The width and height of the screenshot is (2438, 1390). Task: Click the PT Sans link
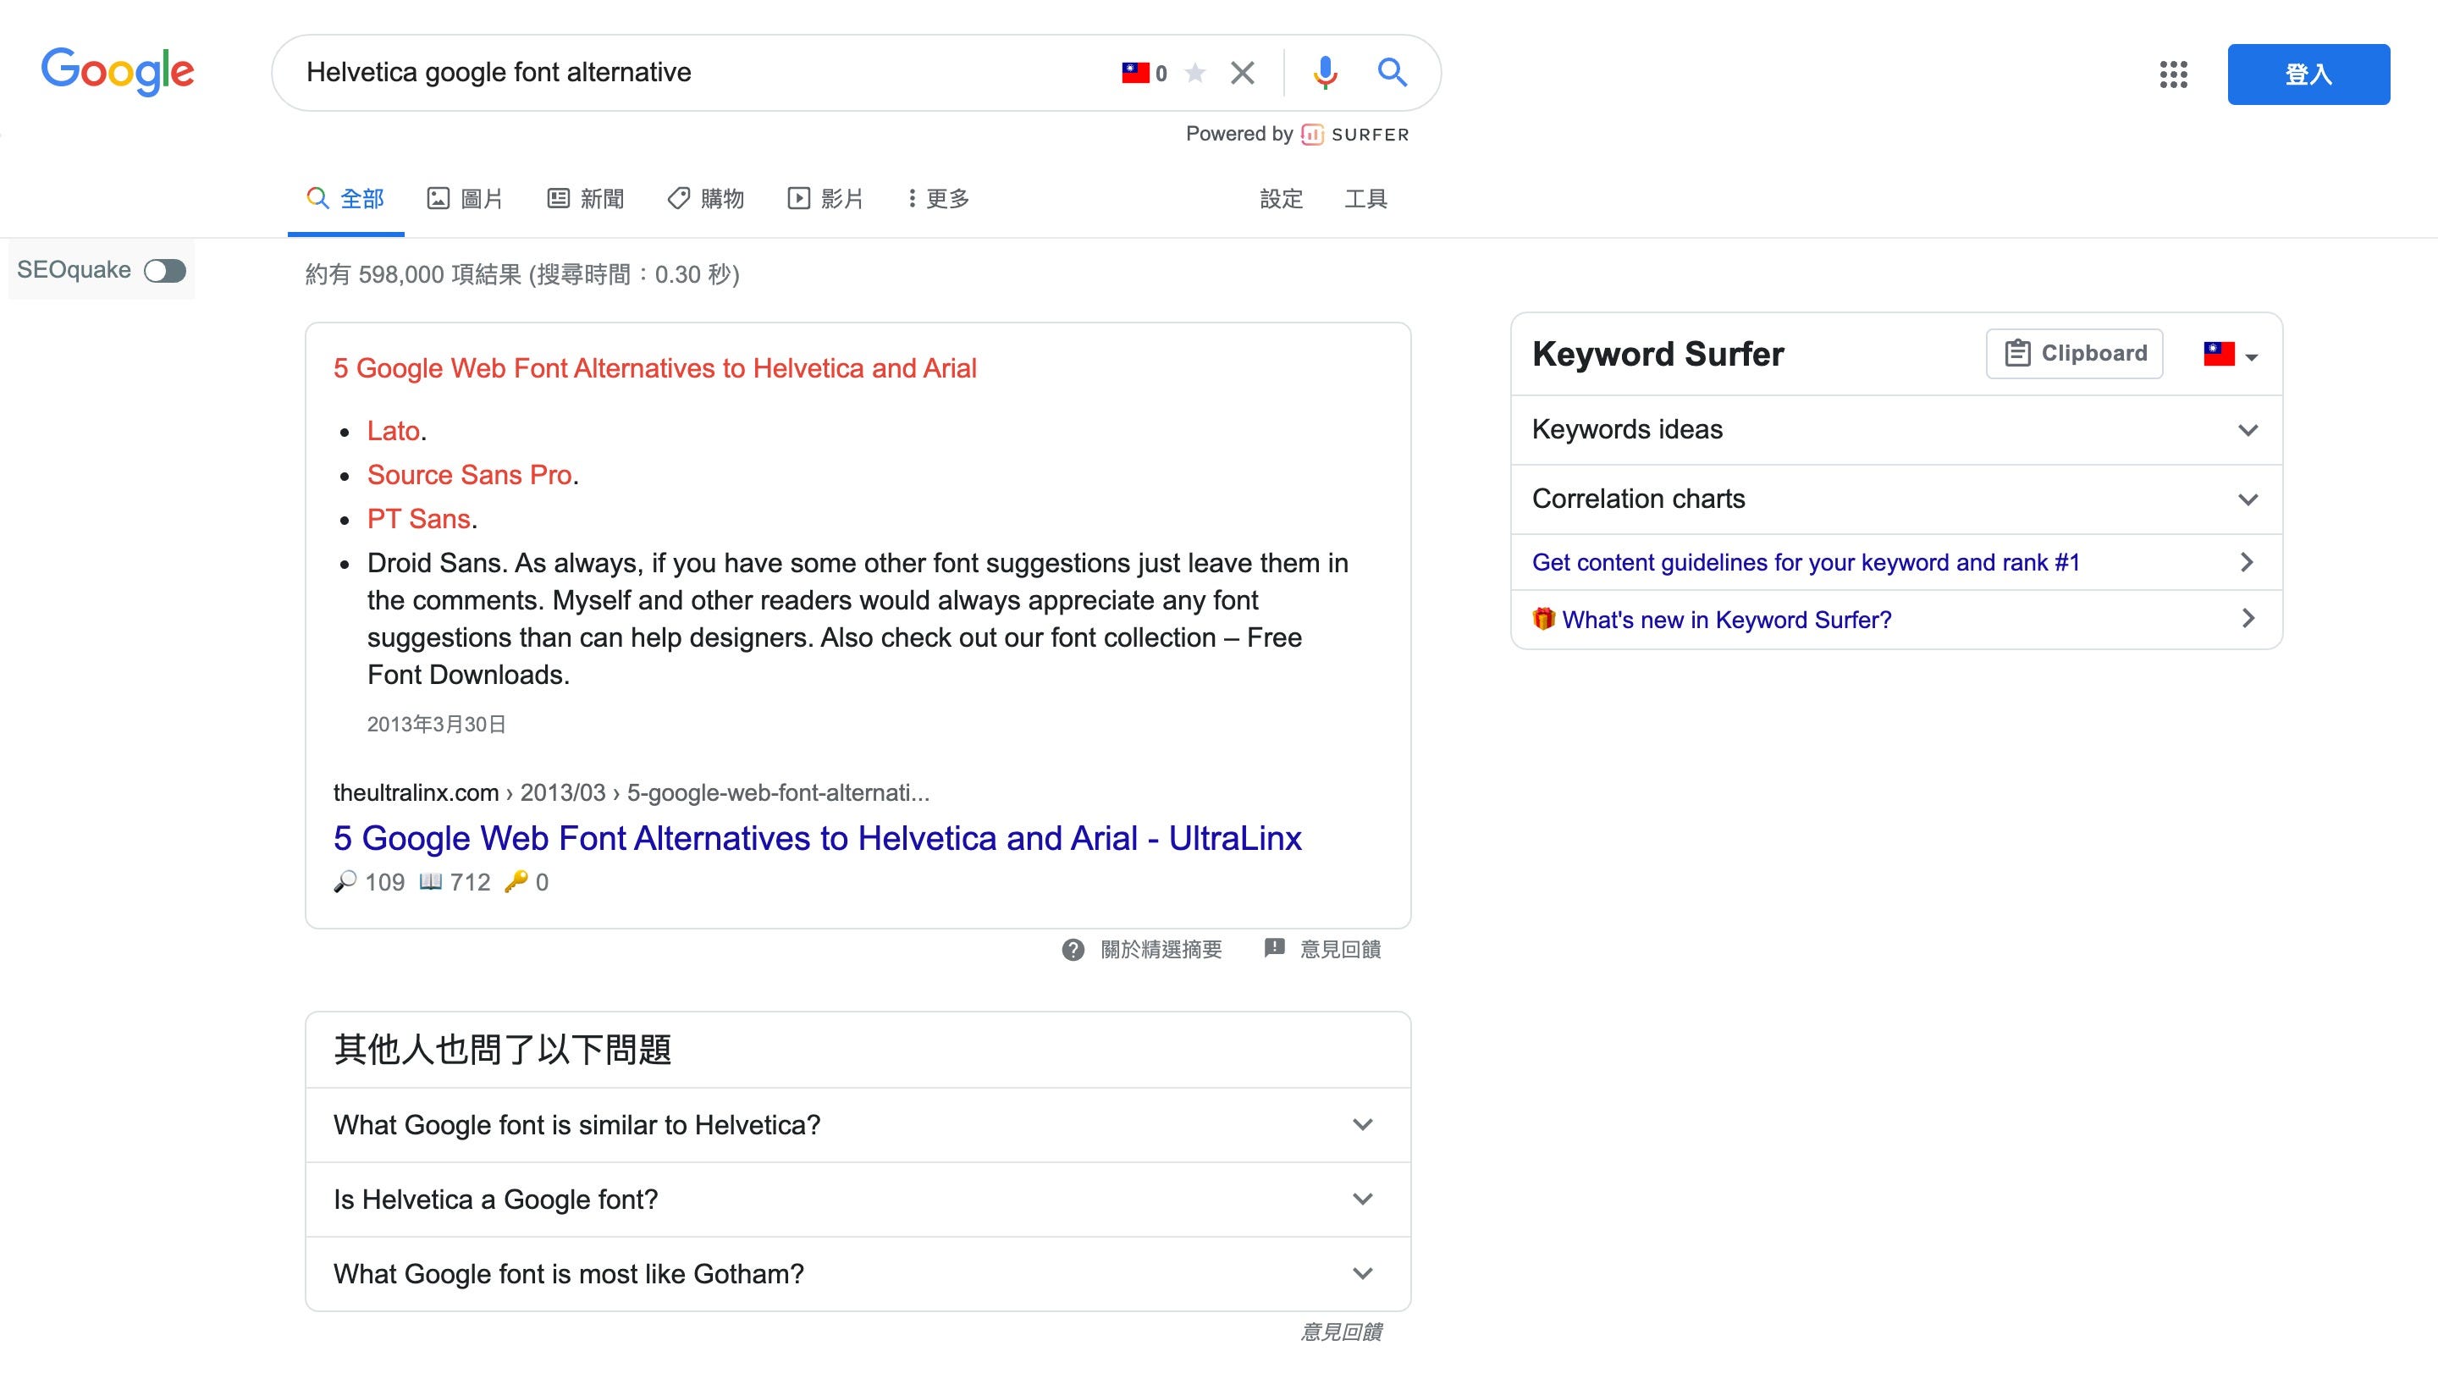[419, 519]
